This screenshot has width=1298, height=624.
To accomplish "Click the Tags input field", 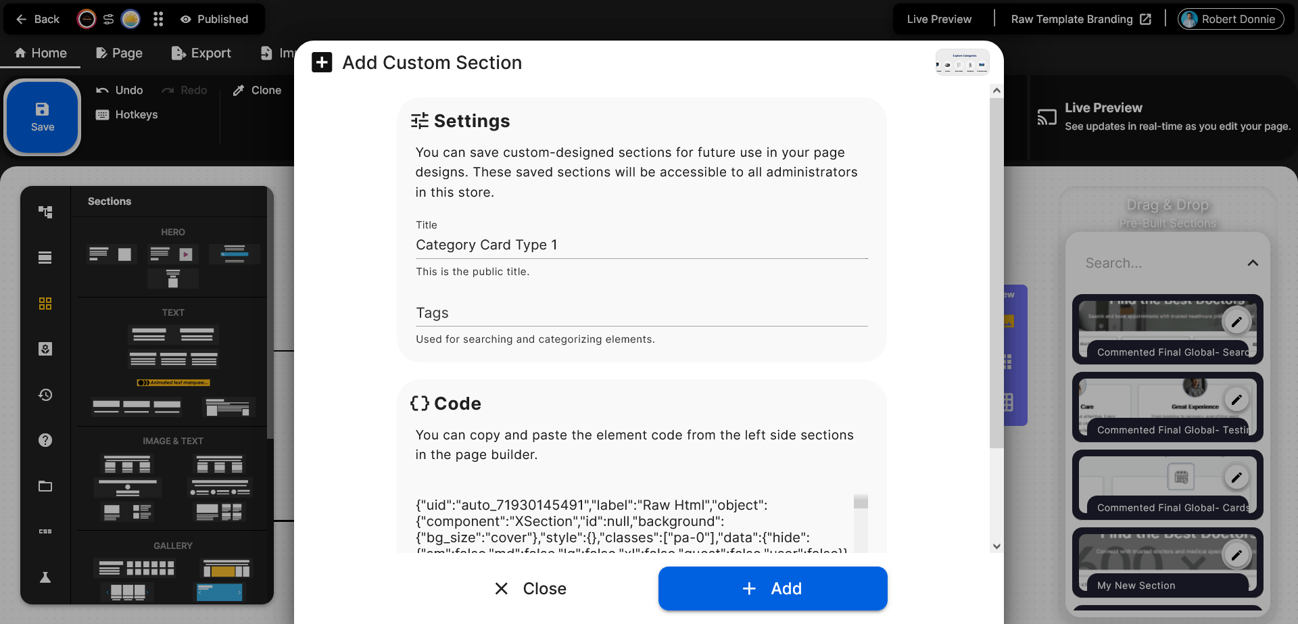I will 642,313.
